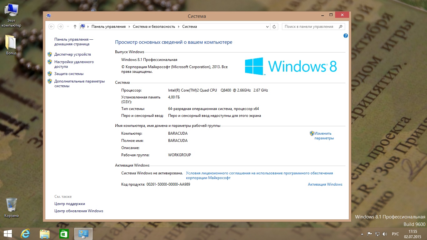427x240 pixels.
Task: Click 'Активация Windows' link
Action: (325, 184)
